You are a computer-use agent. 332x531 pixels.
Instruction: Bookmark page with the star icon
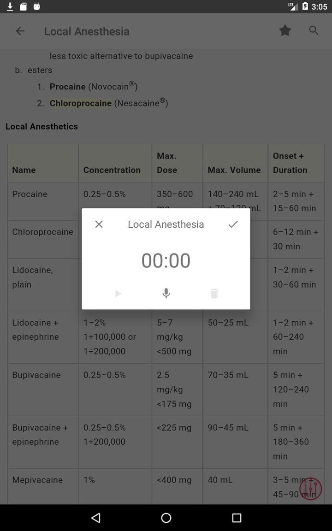tap(285, 30)
